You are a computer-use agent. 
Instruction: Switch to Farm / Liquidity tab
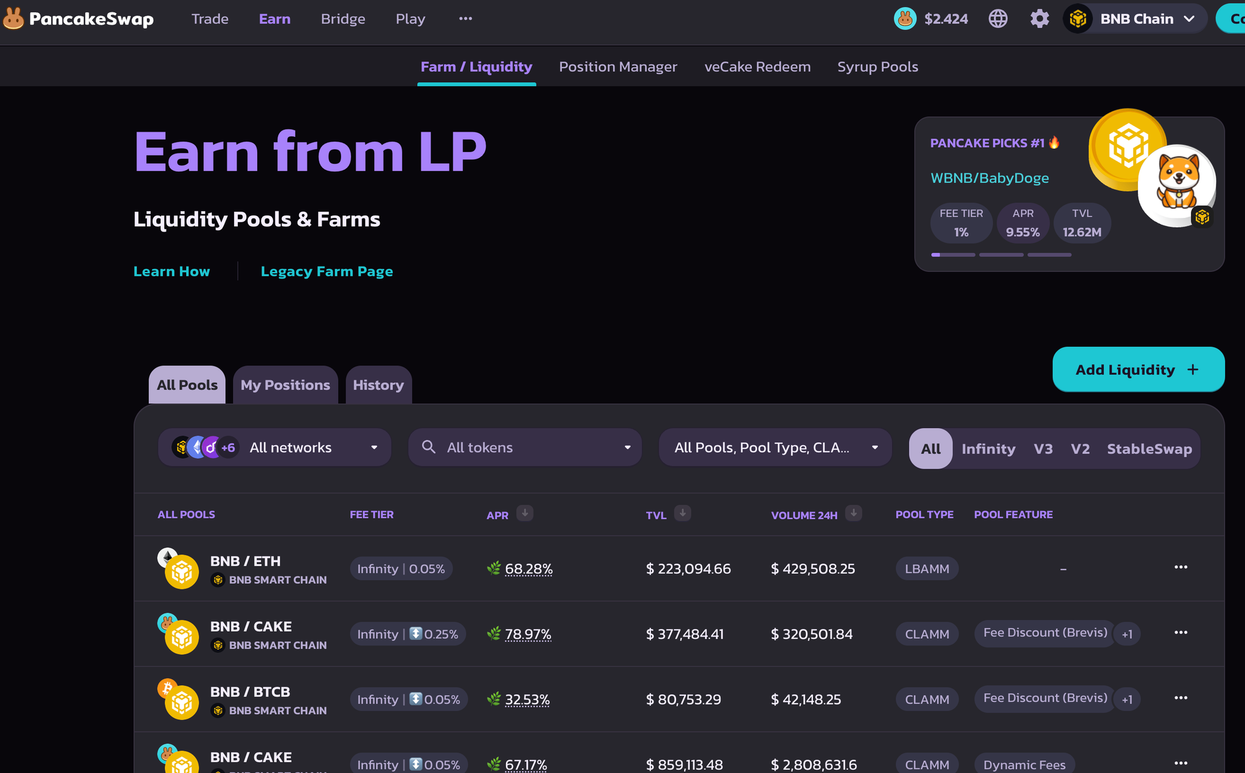tap(476, 67)
